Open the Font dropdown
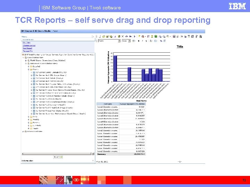The image size is (250, 187). pos(119,41)
